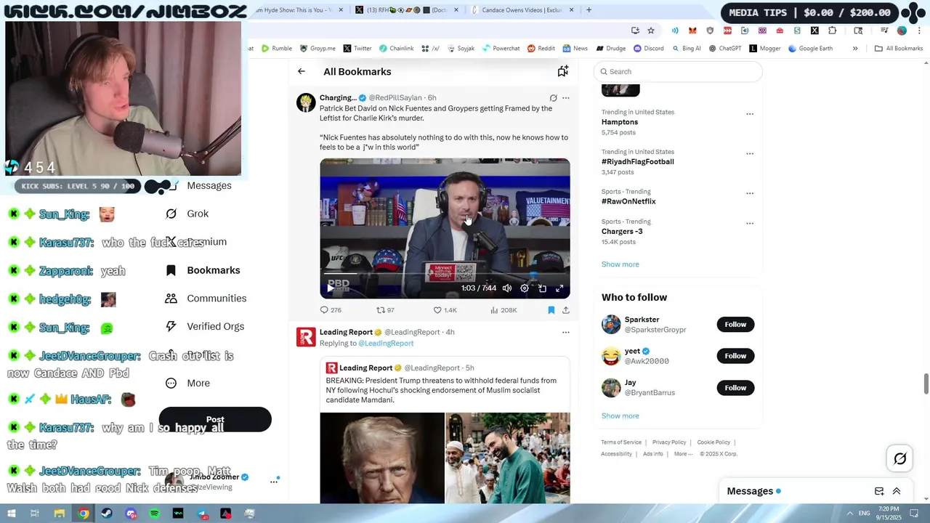
Task: Go back with the All Bookmarks arrow
Action: pyautogui.click(x=302, y=71)
